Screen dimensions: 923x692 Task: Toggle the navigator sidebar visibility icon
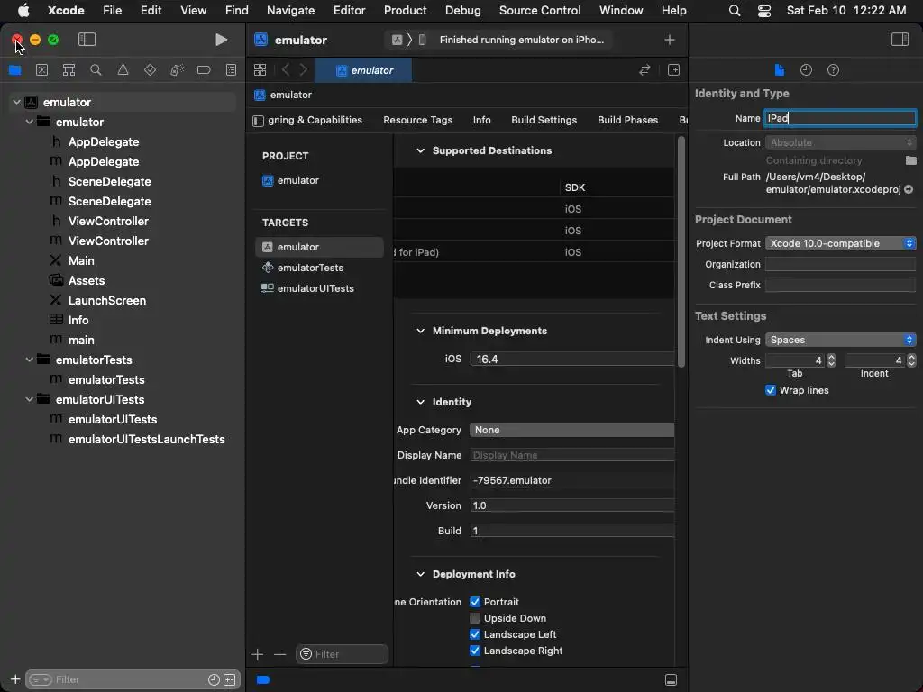(x=87, y=40)
